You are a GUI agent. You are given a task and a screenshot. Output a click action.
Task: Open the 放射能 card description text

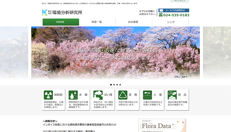pos(54,104)
